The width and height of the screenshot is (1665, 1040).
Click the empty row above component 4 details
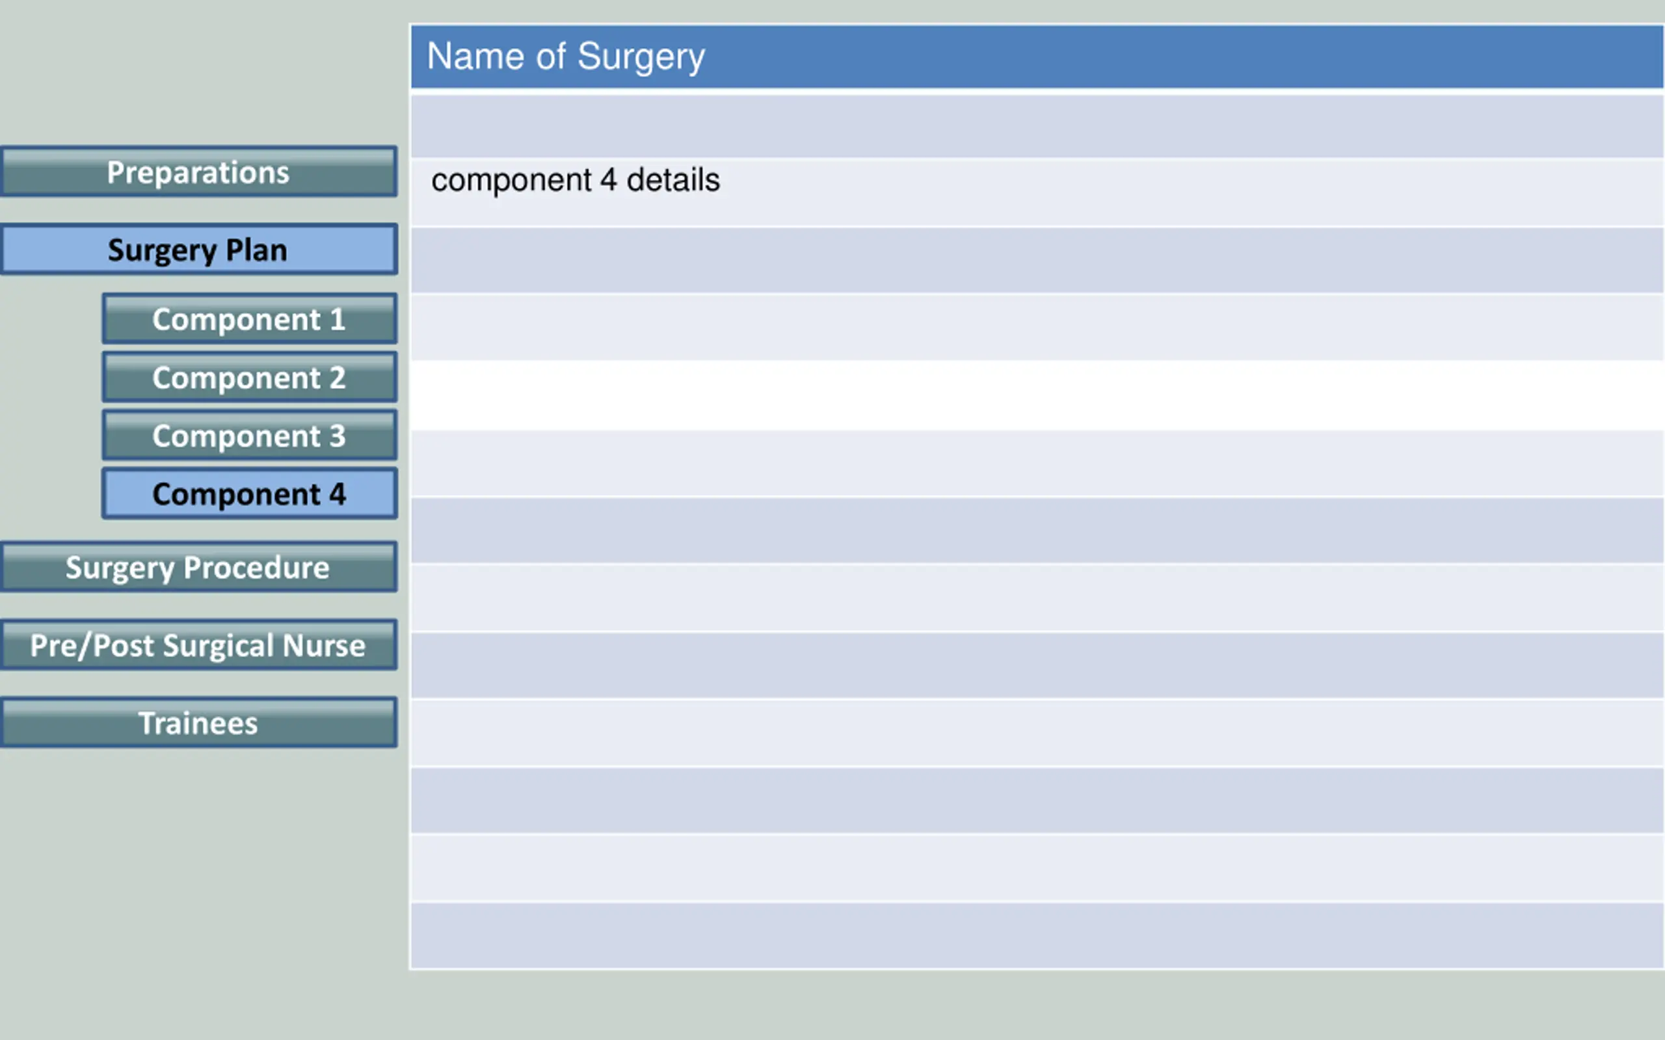tap(1037, 126)
